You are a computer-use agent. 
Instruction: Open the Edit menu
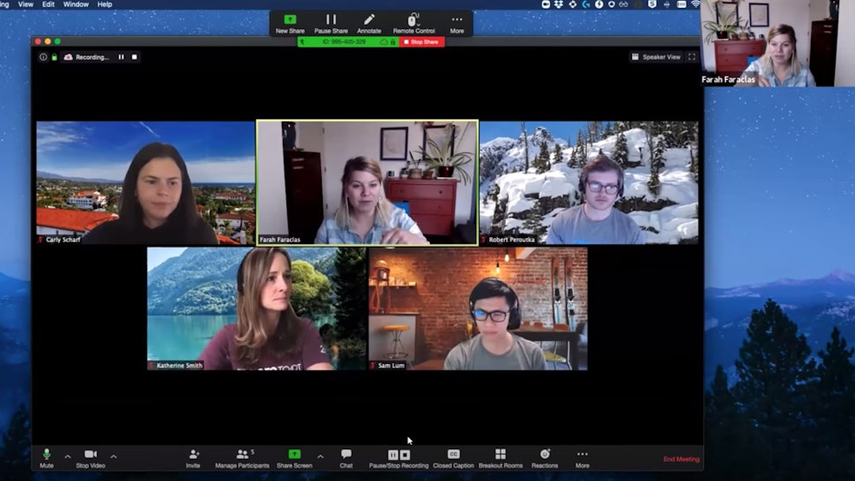point(48,4)
